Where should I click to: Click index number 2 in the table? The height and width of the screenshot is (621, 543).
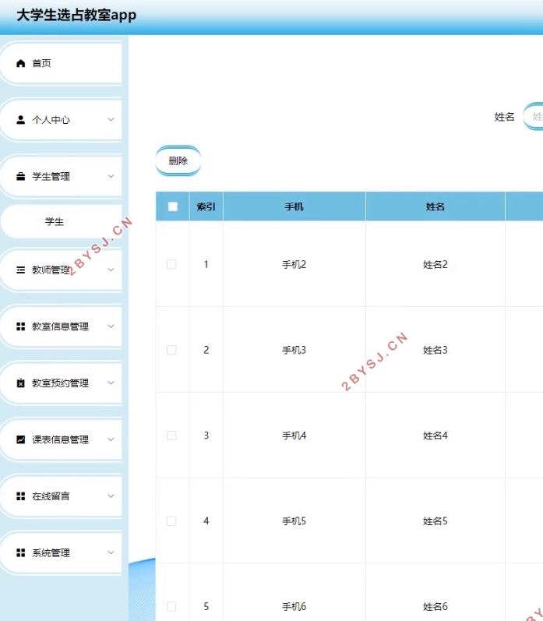tap(206, 350)
